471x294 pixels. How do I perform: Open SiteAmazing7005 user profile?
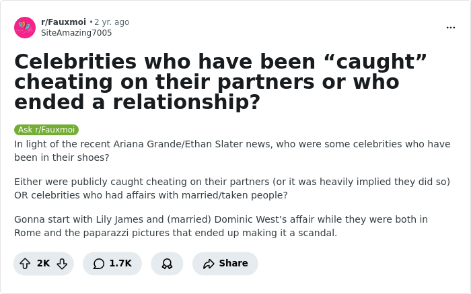[76, 33]
